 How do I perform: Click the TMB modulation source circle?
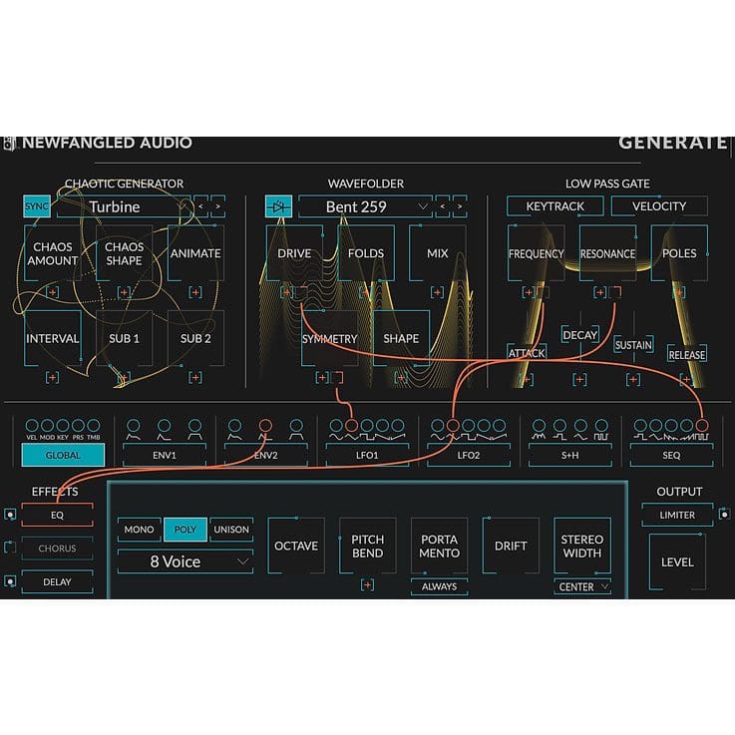[x=94, y=426]
